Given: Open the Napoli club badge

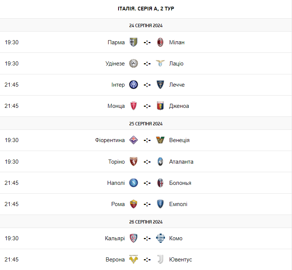Looking at the screenshot, I should tap(133, 183).
